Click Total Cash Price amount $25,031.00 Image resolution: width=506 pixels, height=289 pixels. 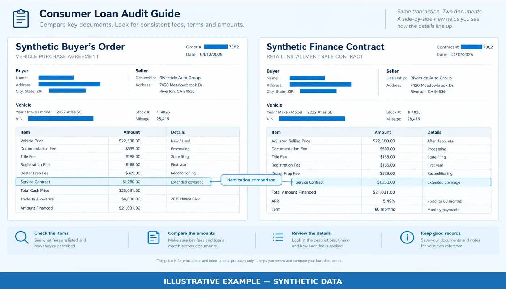(129, 190)
